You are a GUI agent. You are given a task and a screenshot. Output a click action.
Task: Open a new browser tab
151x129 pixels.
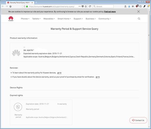(36, 3)
